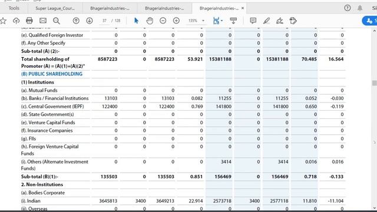Click the value -11.104
The width and height of the screenshot is (377, 212).
(336, 201)
